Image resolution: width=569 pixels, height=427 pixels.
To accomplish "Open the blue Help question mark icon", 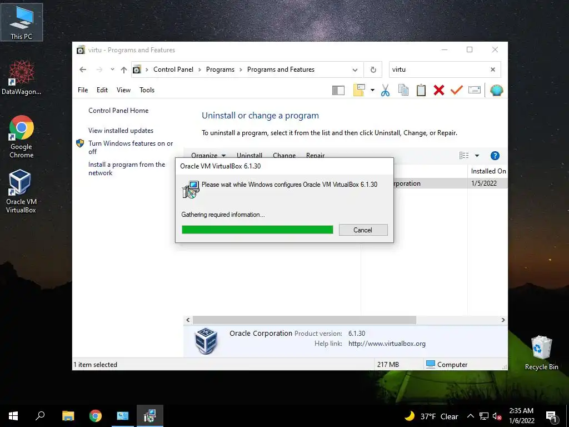I will [x=495, y=156].
